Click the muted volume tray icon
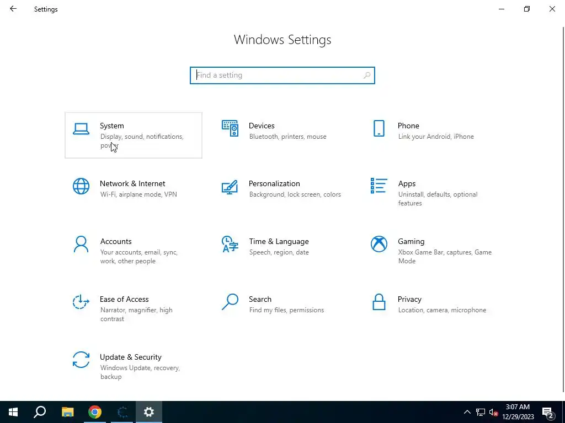Viewport: 565px width, 423px height. coord(493,412)
